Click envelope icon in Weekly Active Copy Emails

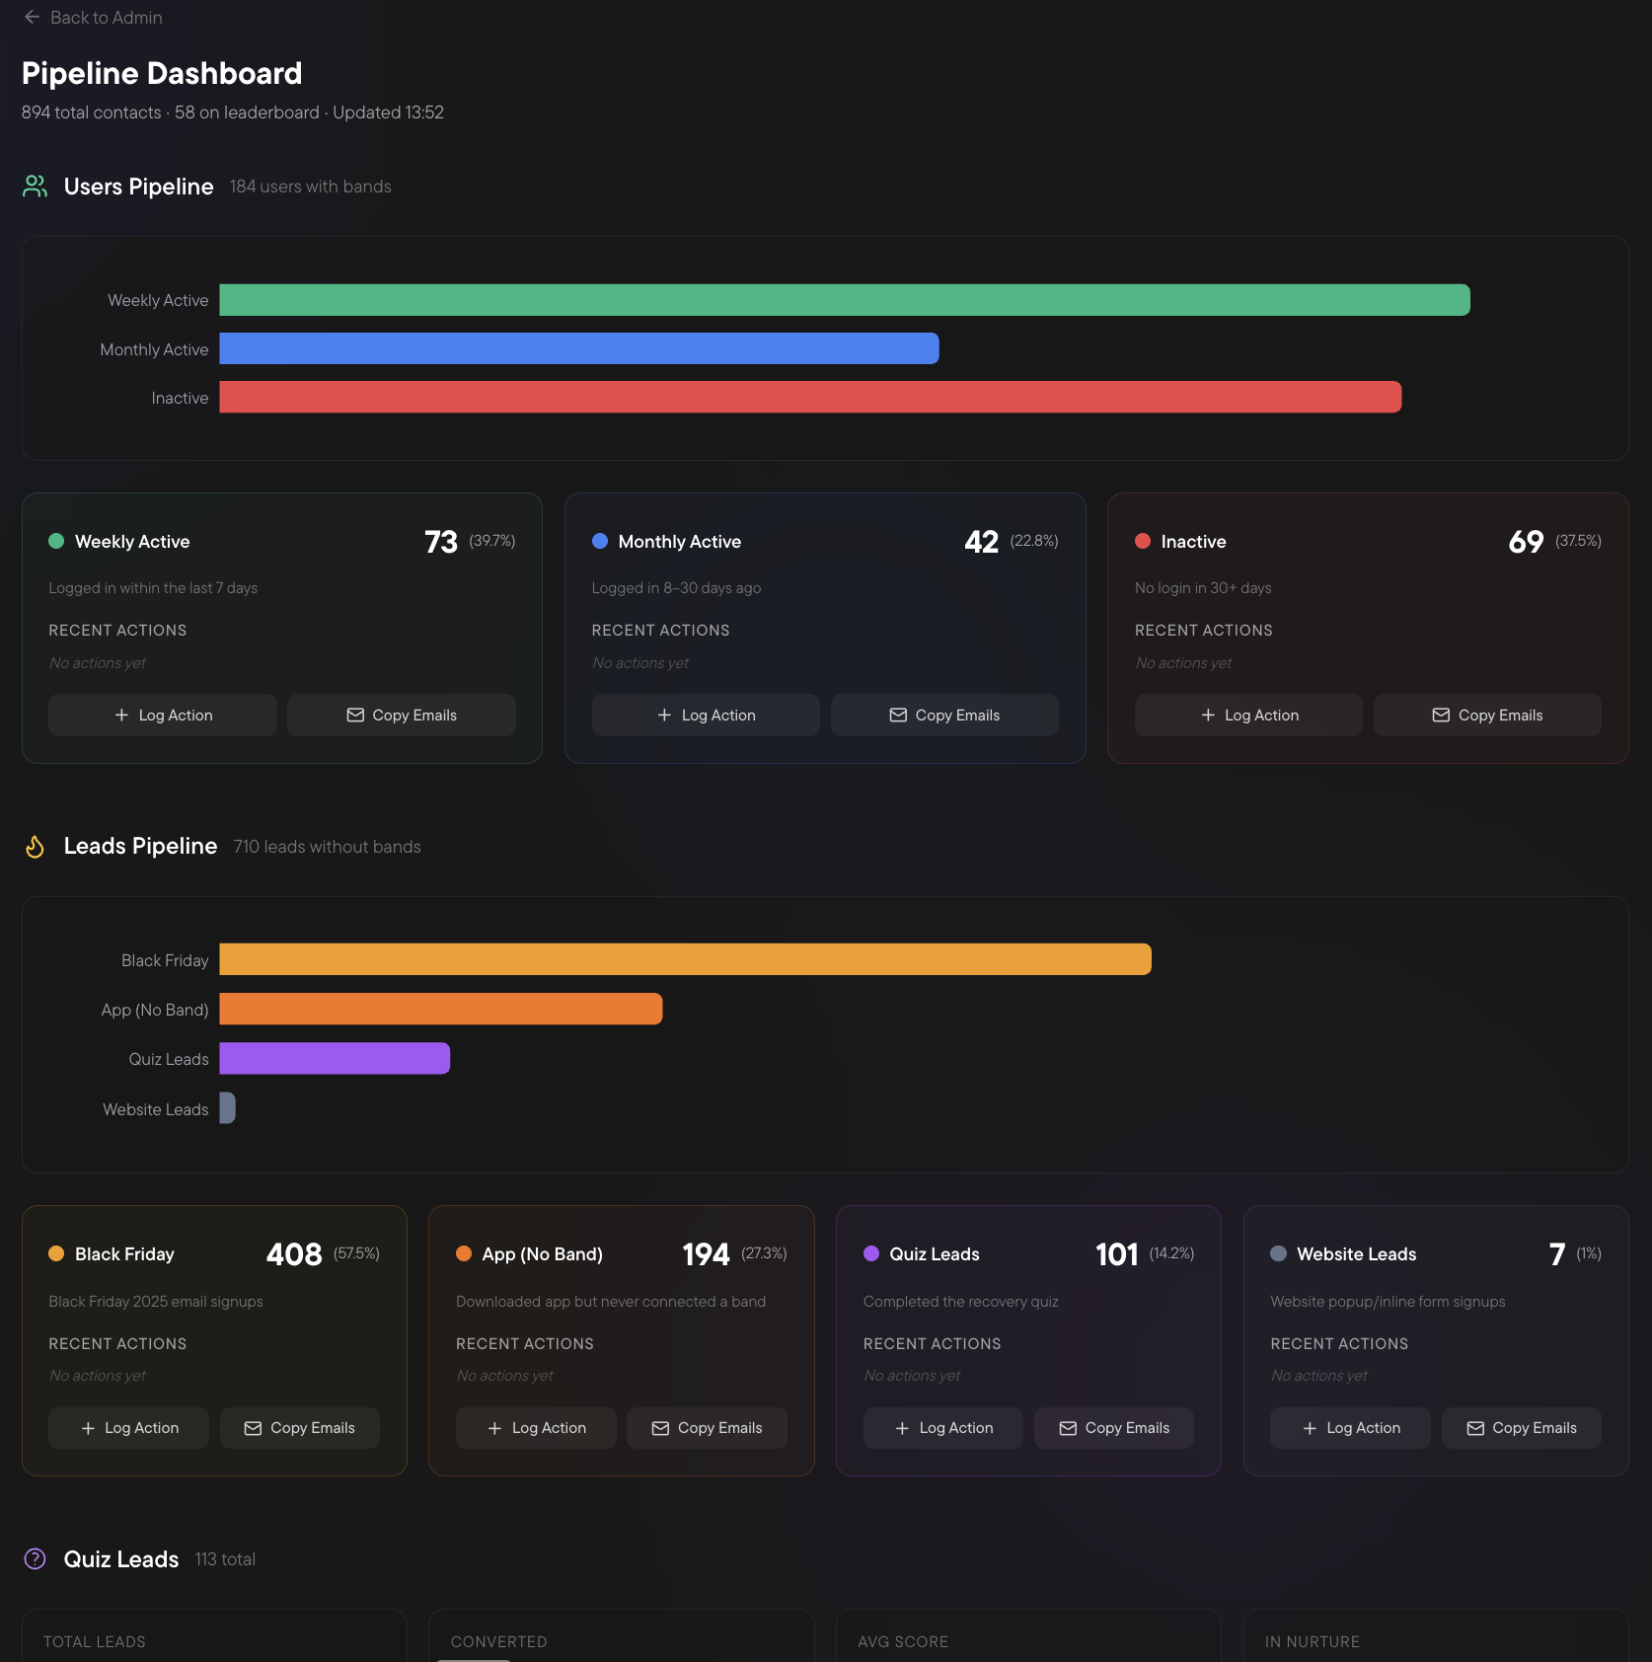click(355, 716)
